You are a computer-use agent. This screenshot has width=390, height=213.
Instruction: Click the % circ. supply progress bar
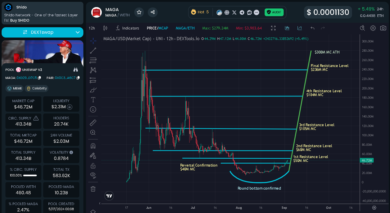(x=30, y=175)
